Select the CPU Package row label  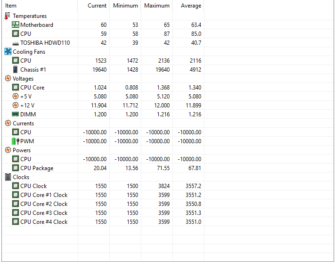[37, 168]
